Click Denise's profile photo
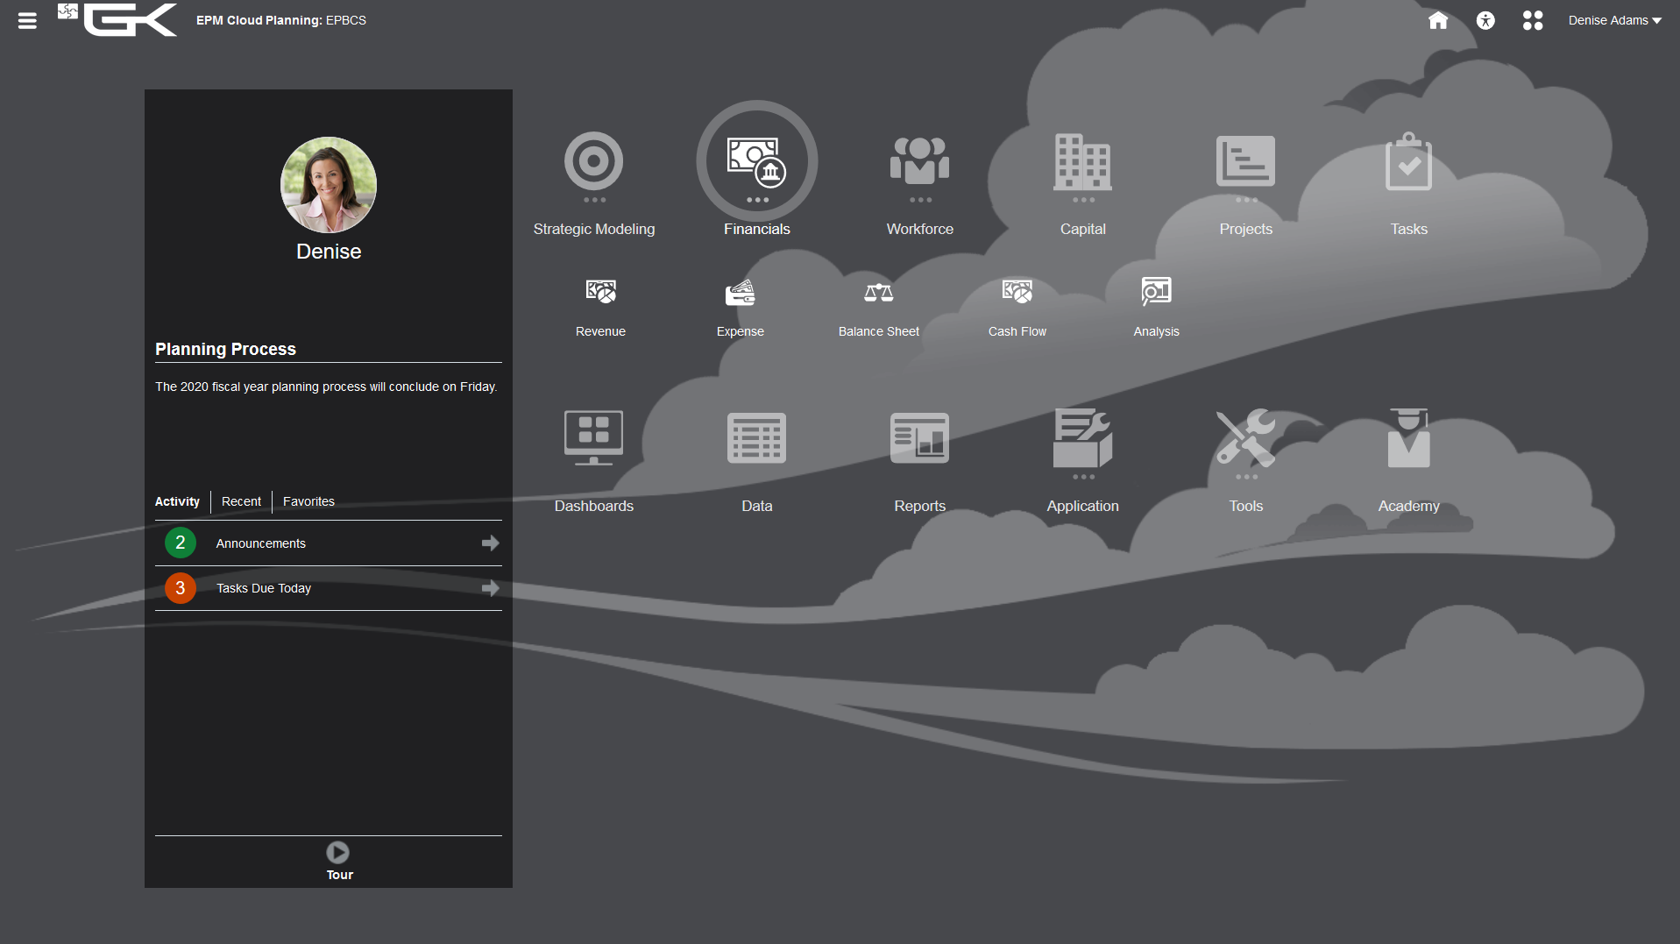Screen dimensions: 1680x944 click(329, 185)
